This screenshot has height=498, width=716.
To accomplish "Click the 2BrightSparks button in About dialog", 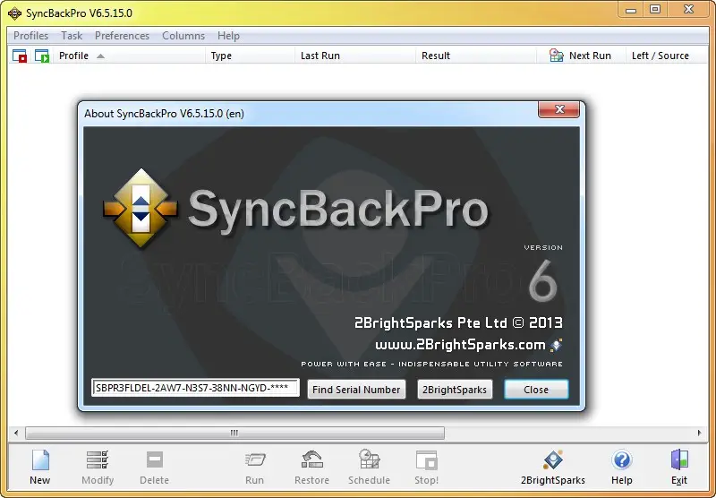I will (x=455, y=390).
